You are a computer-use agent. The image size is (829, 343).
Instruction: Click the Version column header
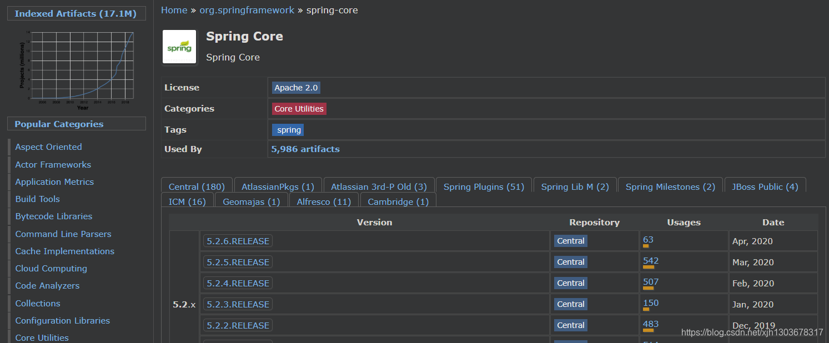click(374, 222)
